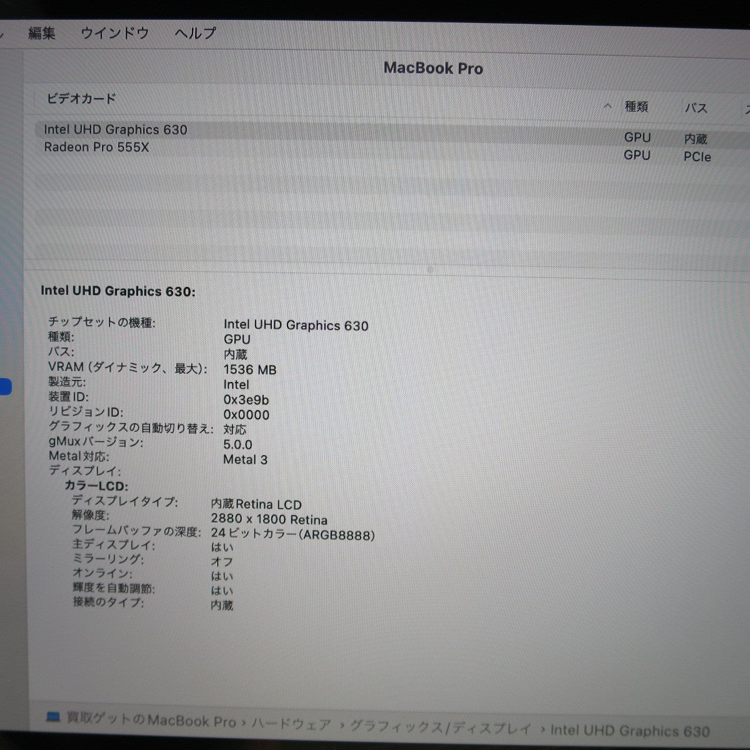750x750 pixels.
Task: Click the sort direction arrow in the column header
Action: tap(606, 106)
